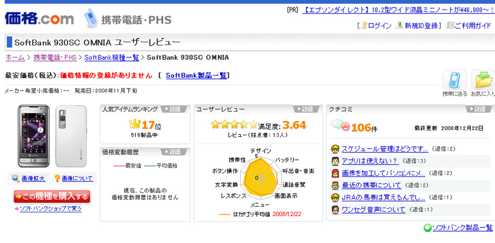Click the avatar beside 最近の携帯について thread

coord(335,185)
